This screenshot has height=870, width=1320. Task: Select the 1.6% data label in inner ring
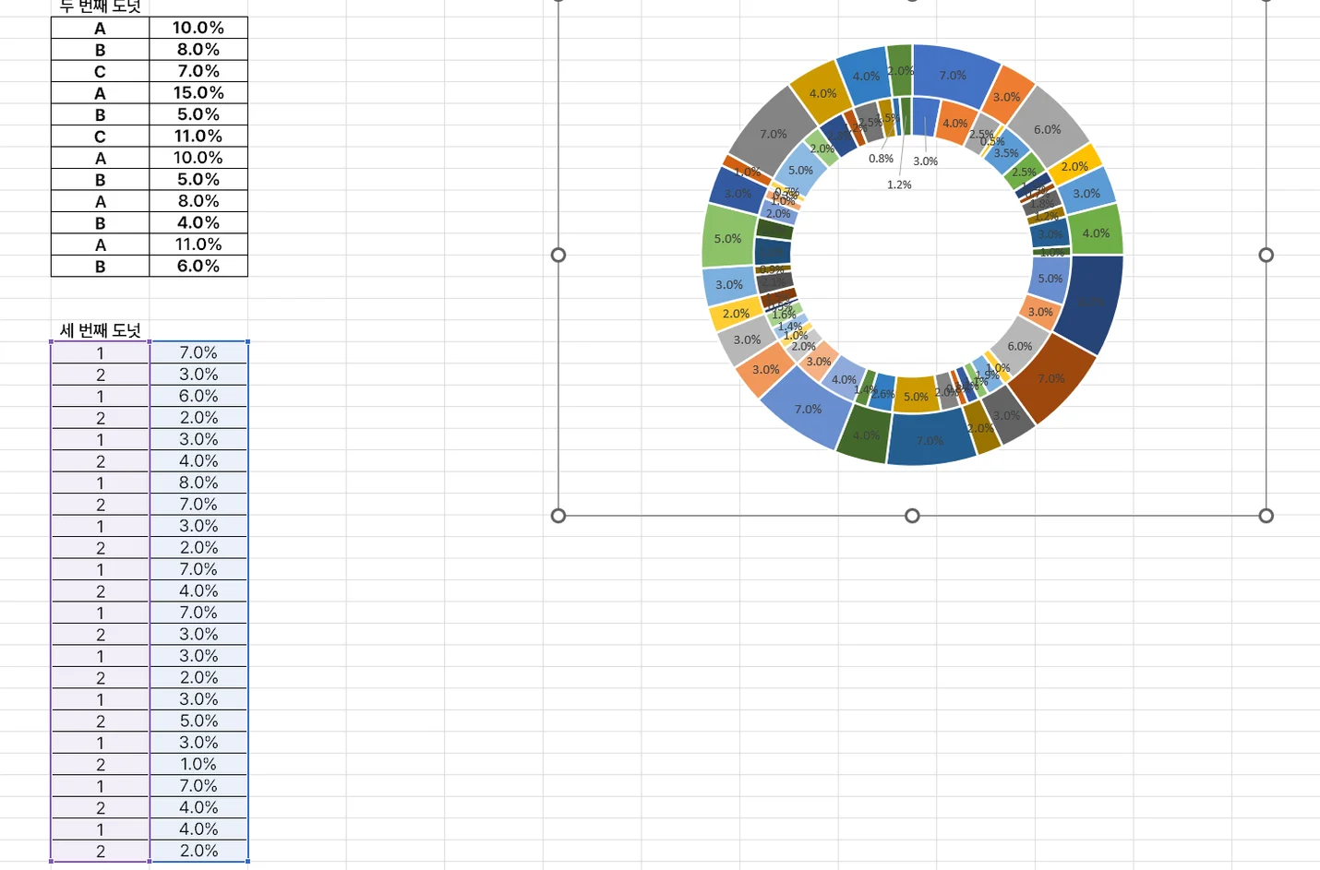click(x=784, y=315)
